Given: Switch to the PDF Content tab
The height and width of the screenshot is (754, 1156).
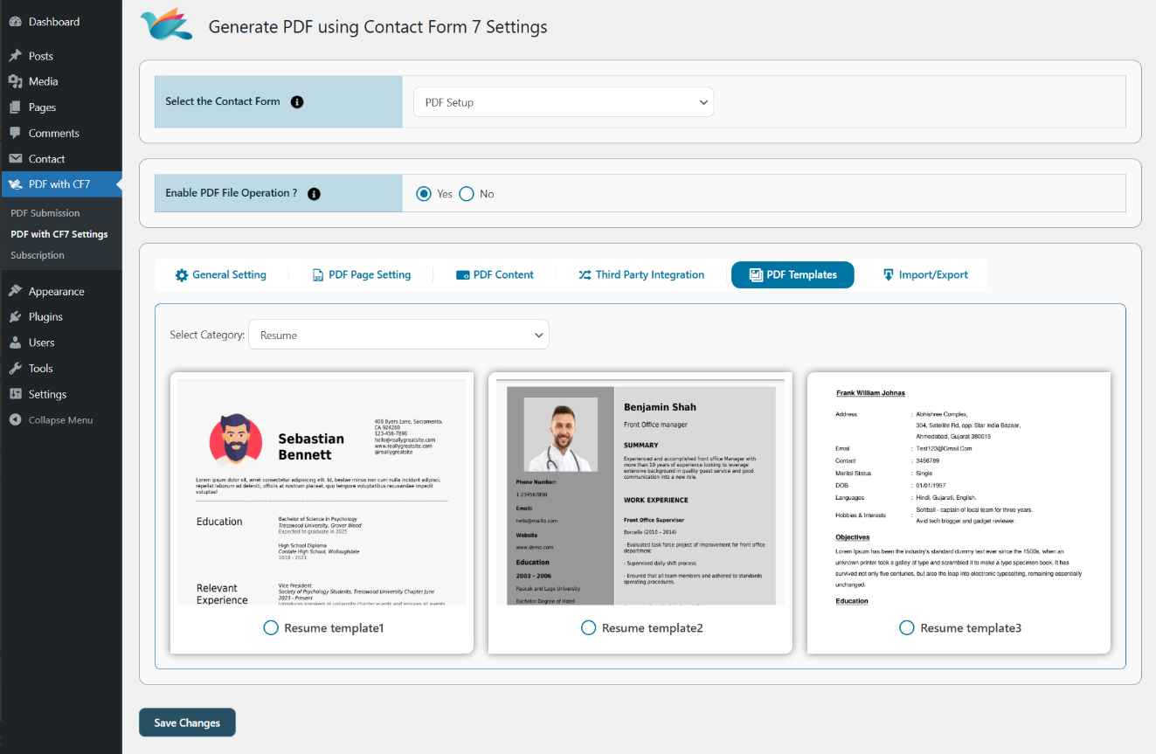Looking at the screenshot, I should pos(495,274).
